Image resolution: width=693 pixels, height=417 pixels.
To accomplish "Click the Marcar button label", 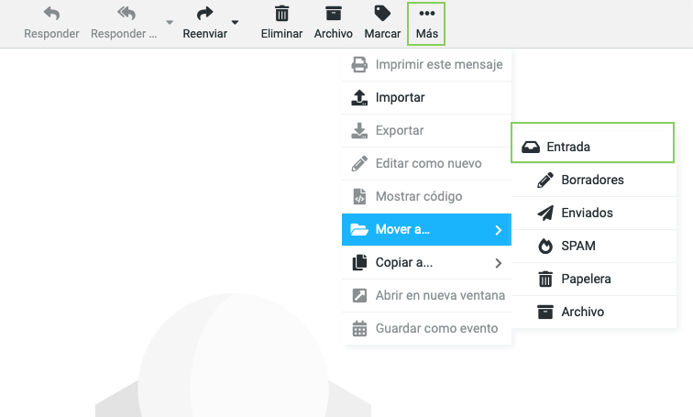I will point(382,34).
